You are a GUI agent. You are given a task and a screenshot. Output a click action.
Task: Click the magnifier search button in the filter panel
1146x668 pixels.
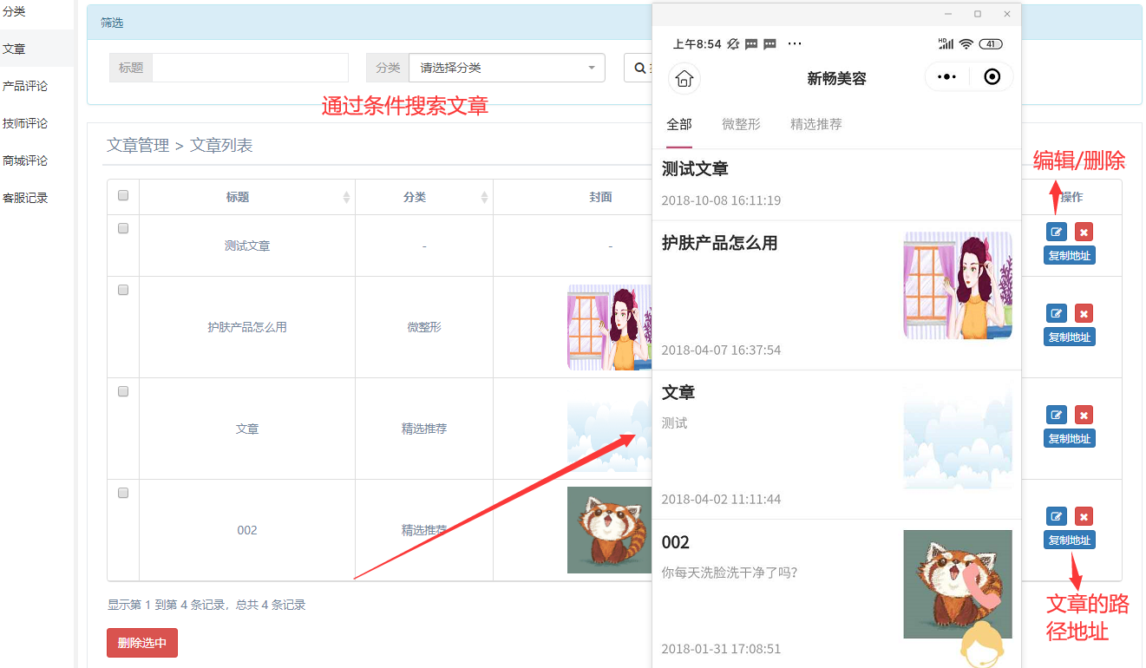click(x=639, y=68)
